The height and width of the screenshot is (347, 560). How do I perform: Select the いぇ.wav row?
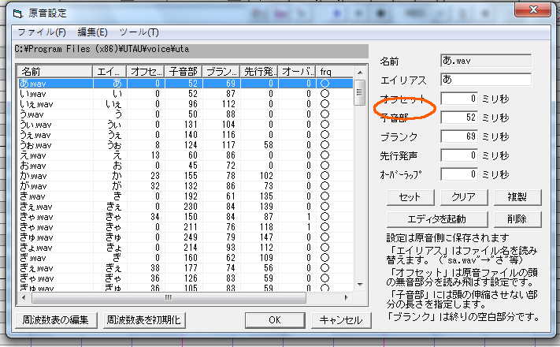(x=185, y=104)
